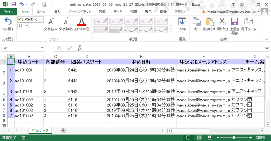This screenshot has height=141, width=271.
Task: Open the MS PGothic font name dropdown
Action: [x=41, y=19]
